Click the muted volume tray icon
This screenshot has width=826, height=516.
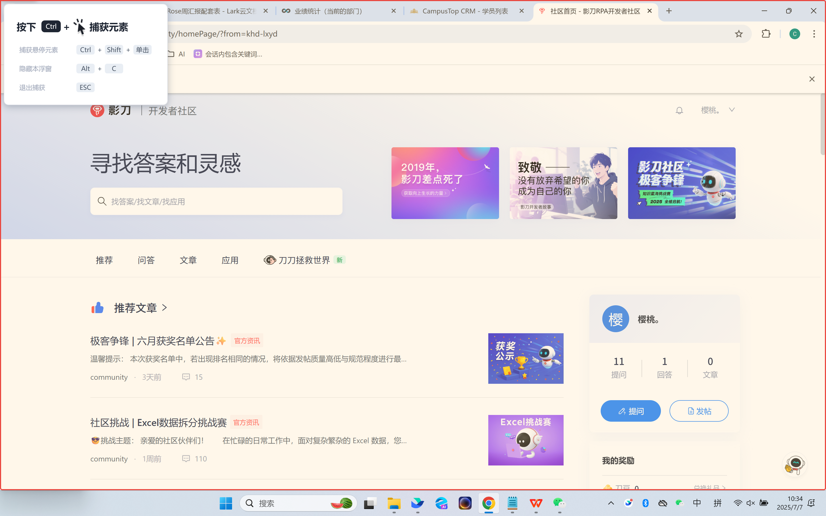(750, 503)
